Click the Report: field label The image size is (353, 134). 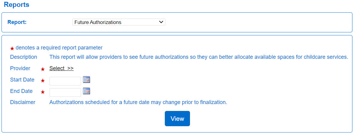[17, 22]
